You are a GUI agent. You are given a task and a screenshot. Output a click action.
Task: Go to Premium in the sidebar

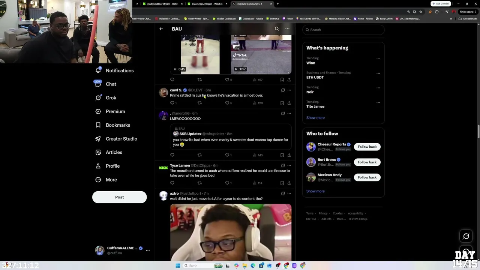[x=110, y=111]
